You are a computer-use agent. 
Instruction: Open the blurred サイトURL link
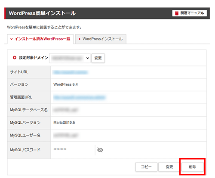[71, 72]
